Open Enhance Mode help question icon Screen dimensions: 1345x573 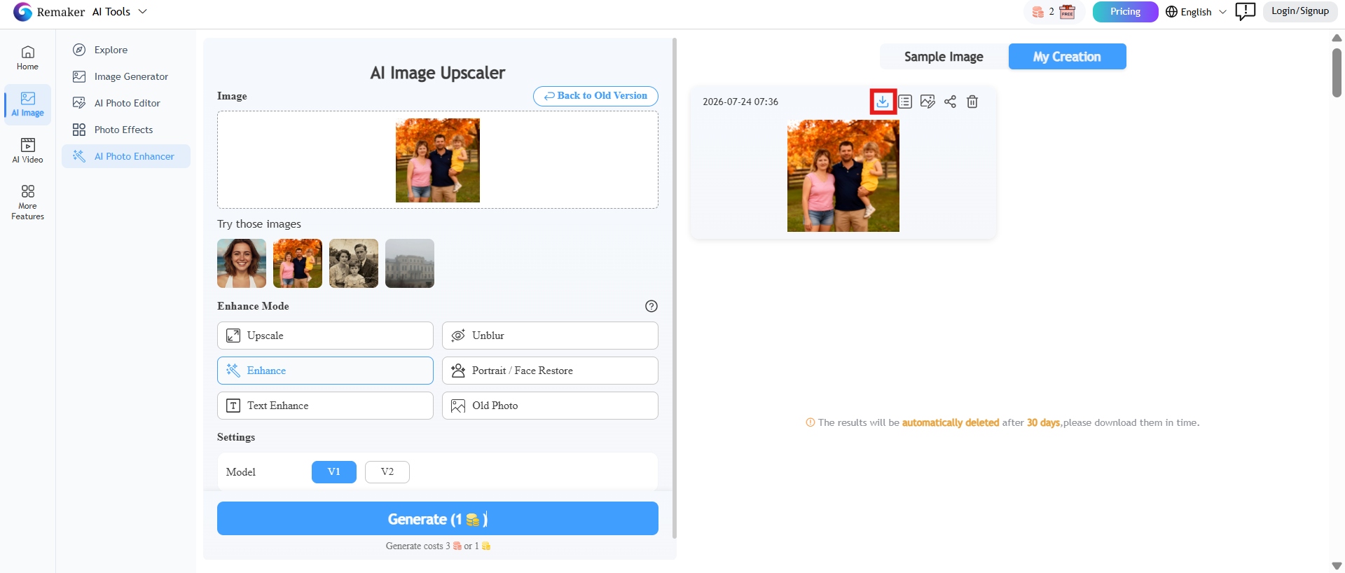tap(651, 306)
